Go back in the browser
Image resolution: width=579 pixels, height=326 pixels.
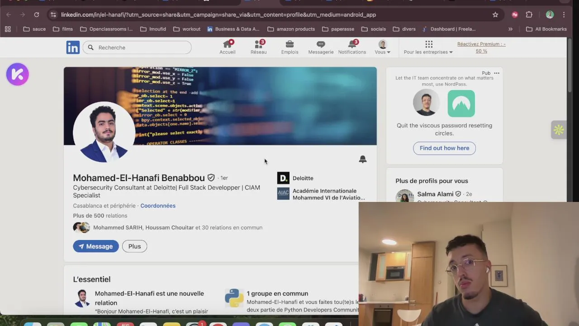[9, 14]
